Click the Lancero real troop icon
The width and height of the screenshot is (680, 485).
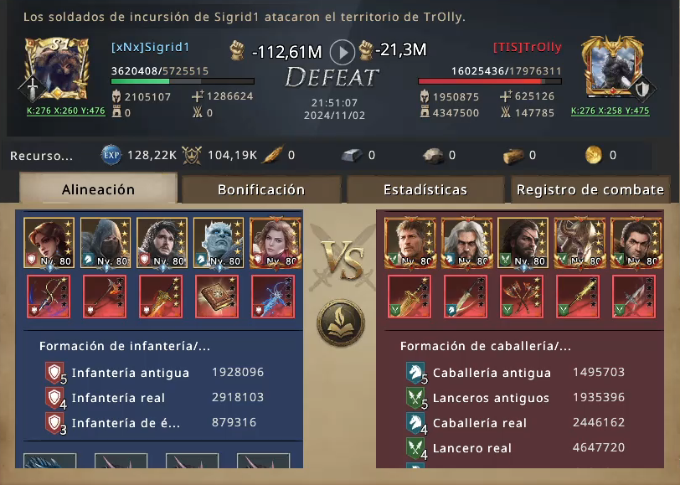point(416,448)
